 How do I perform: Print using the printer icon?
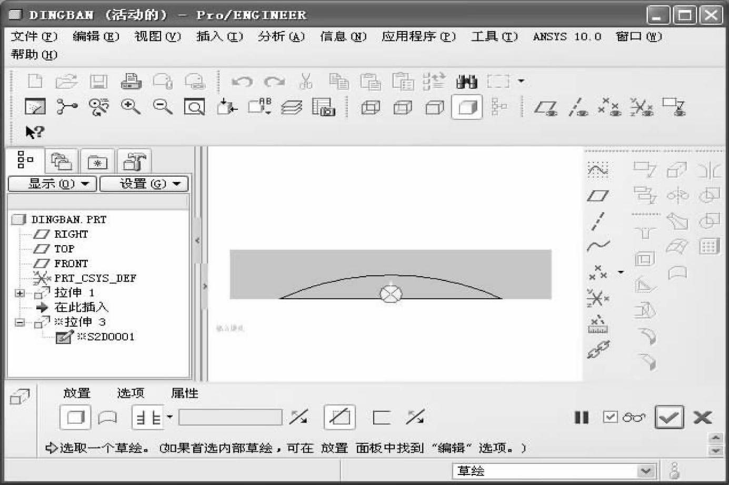pos(131,82)
